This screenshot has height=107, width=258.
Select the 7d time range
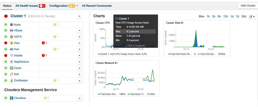click(x=238, y=17)
